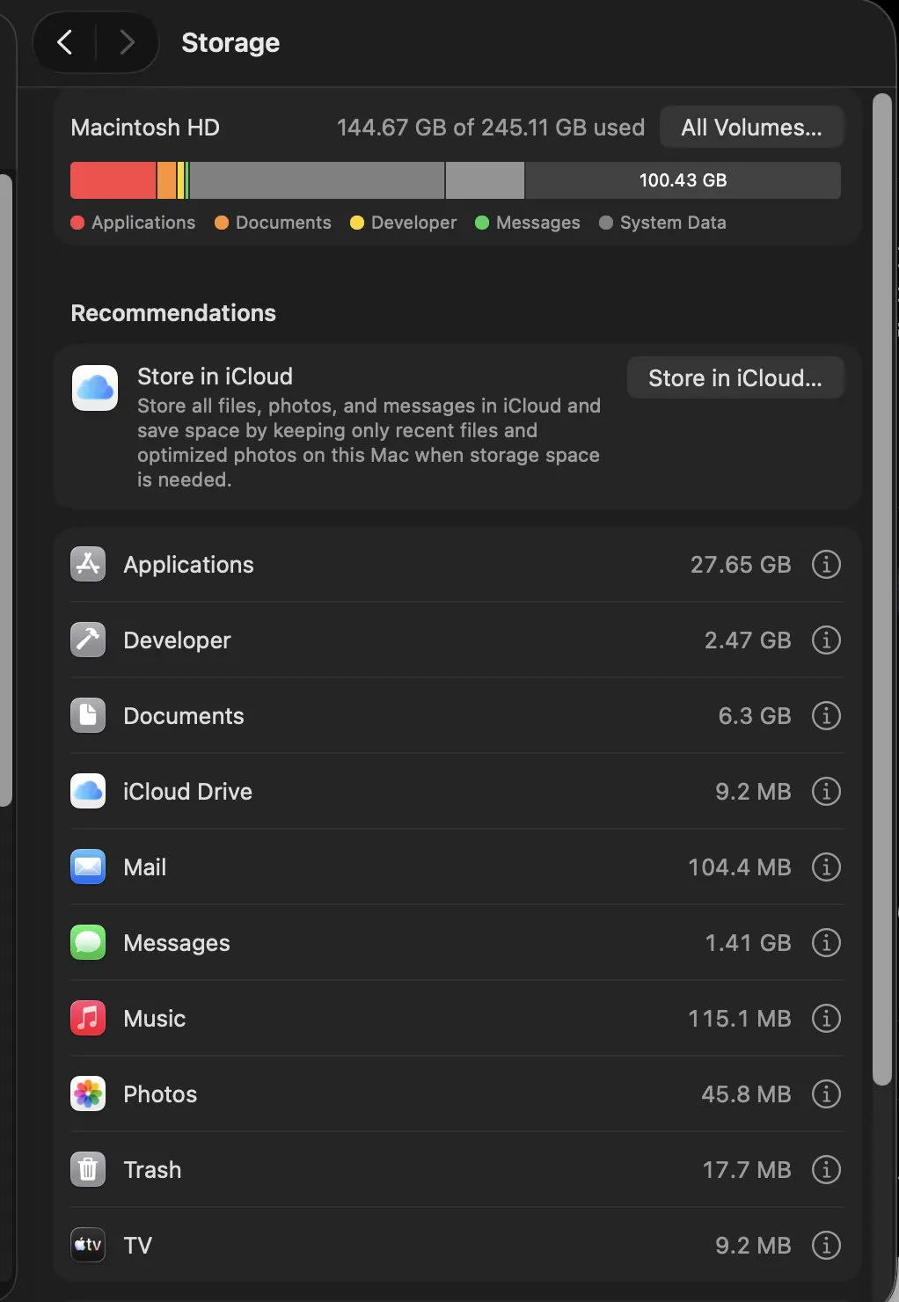Image resolution: width=899 pixels, height=1302 pixels.
Task: Open info for Applications storage
Action: pos(826,564)
